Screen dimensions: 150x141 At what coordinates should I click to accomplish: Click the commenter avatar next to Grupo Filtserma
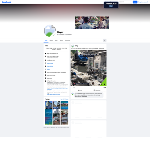click(x=73, y=94)
